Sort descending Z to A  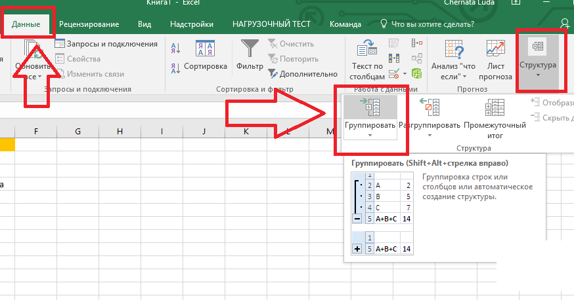[x=175, y=66]
